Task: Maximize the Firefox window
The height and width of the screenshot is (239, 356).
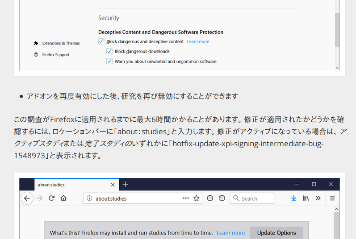Action: click(314, 184)
